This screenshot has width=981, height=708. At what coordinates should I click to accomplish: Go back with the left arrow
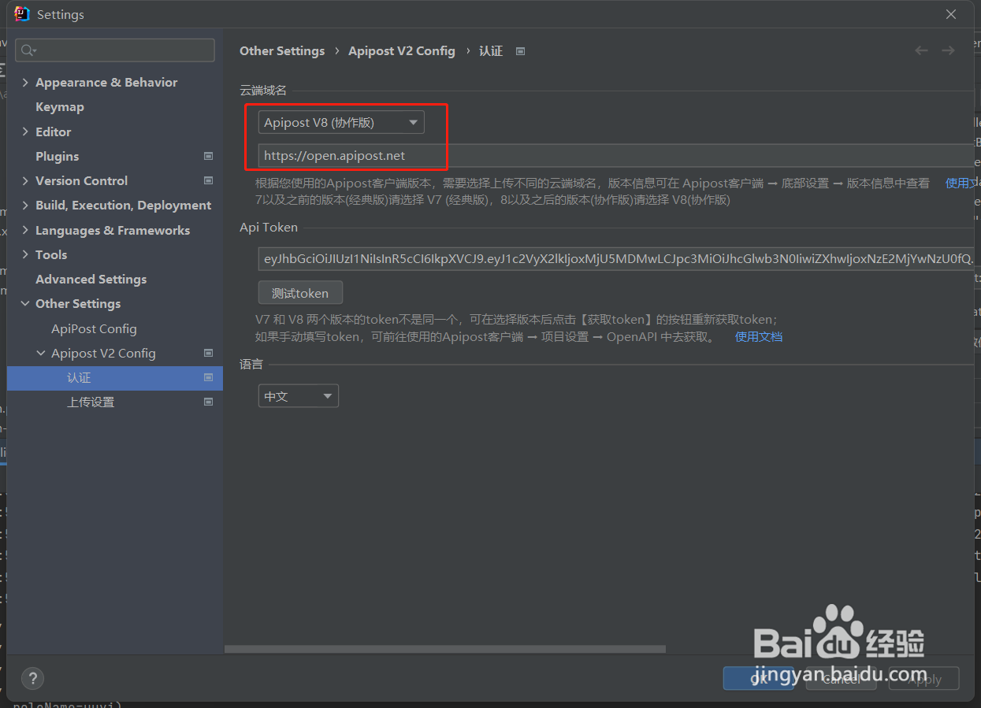921,50
